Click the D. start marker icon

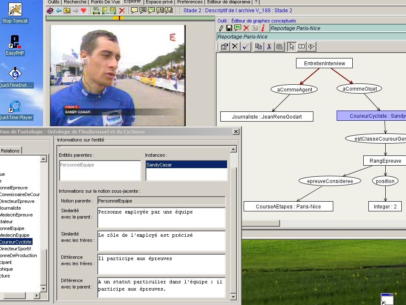pyautogui.click(x=105, y=11)
